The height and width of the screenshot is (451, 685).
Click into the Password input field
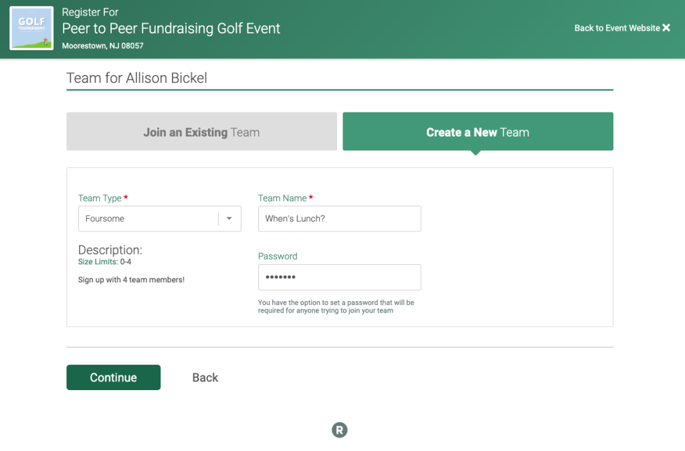[339, 277]
